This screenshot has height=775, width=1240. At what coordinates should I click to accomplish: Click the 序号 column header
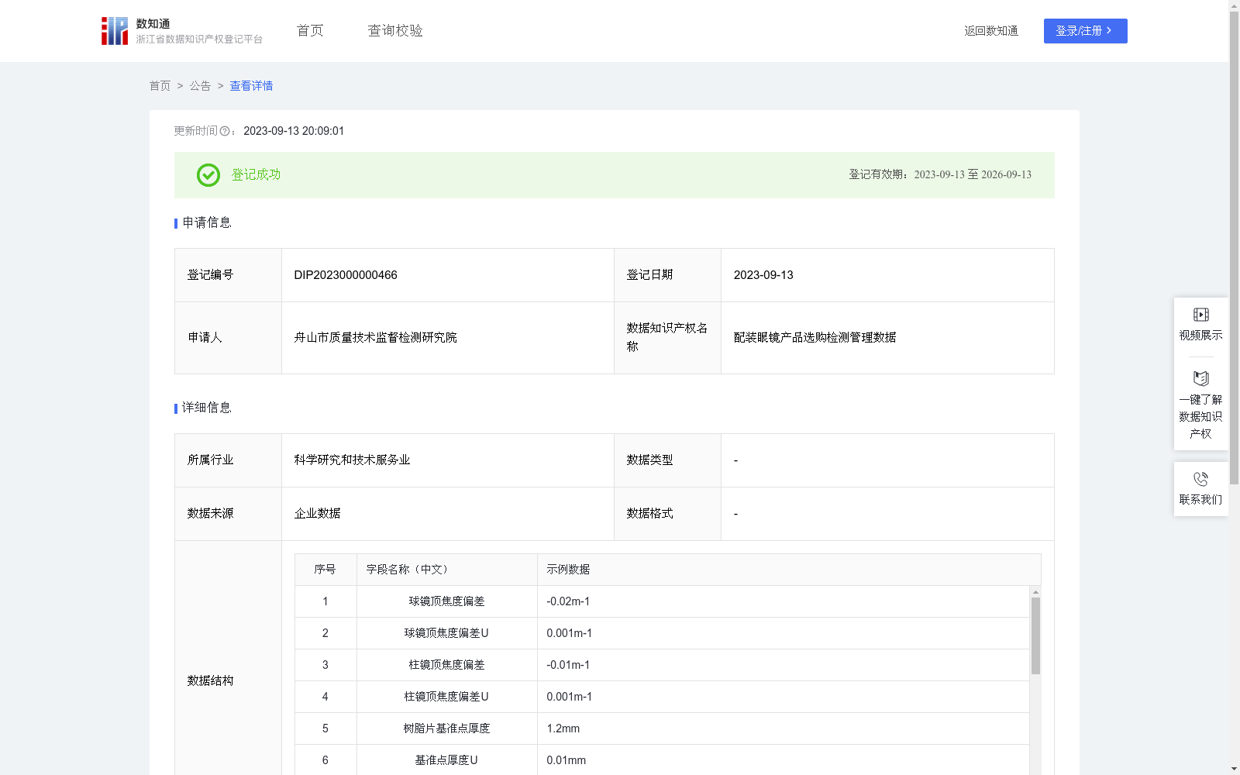325,570
